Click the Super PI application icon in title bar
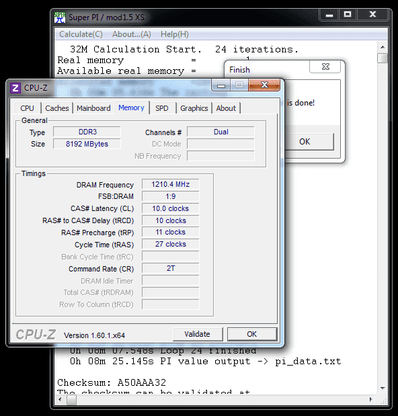Image resolution: width=398 pixels, height=416 pixels. (60, 17)
